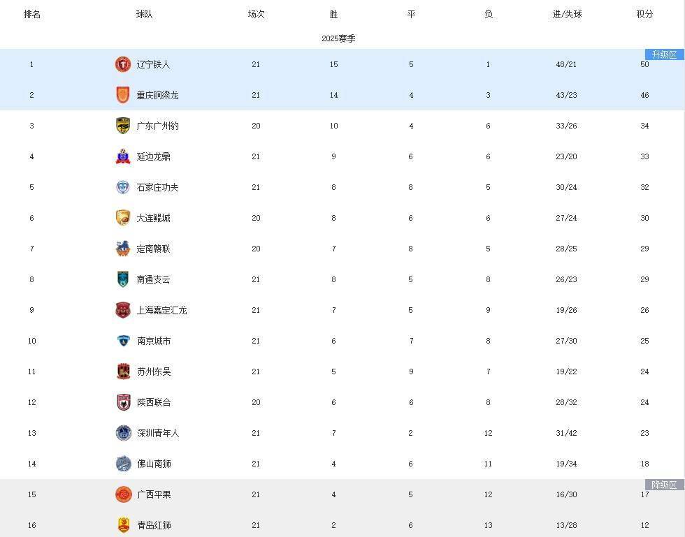685x537 pixels.
Task: Click the 广西平果 orange logo
Action: [123, 494]
